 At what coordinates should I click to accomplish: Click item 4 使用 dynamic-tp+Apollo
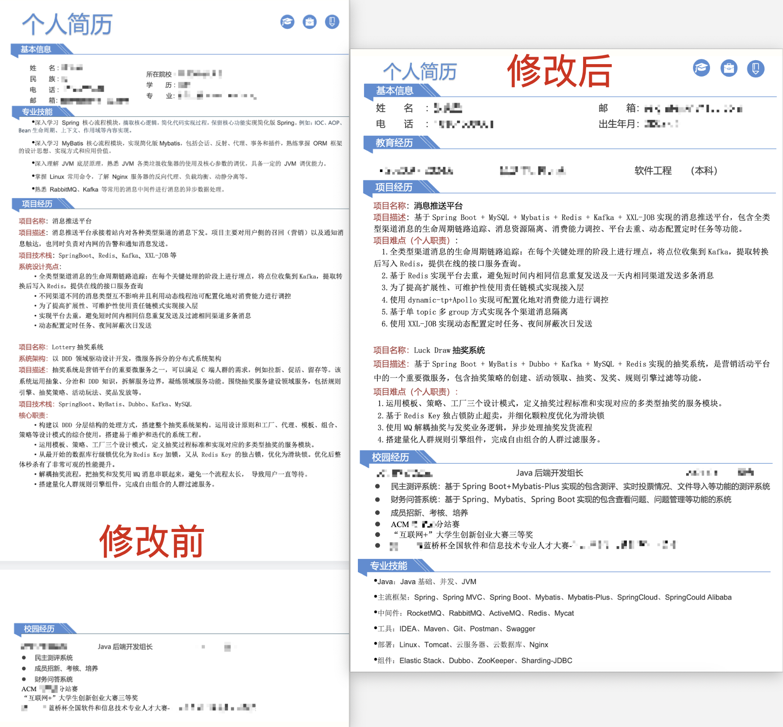coord(495,299)
